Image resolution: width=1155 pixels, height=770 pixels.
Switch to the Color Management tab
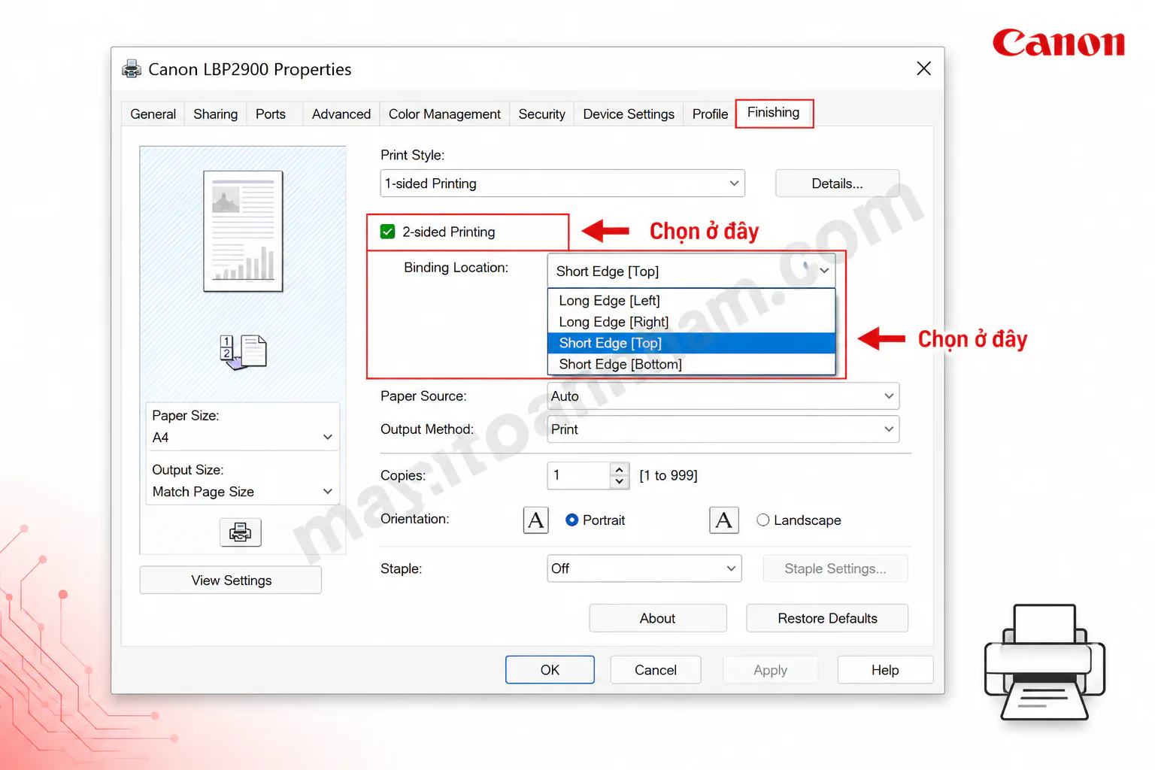point(444,114)
